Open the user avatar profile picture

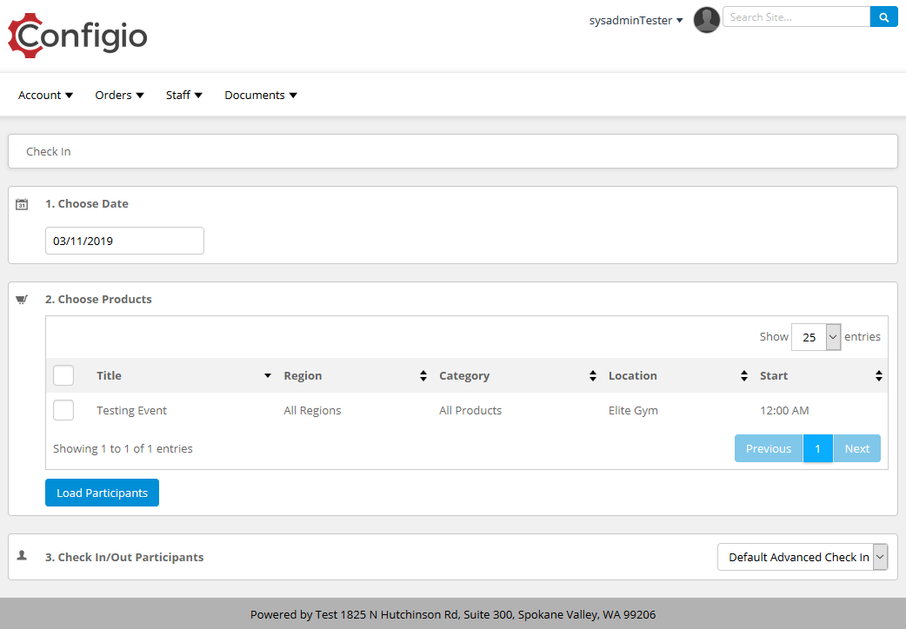pos(706,20)
